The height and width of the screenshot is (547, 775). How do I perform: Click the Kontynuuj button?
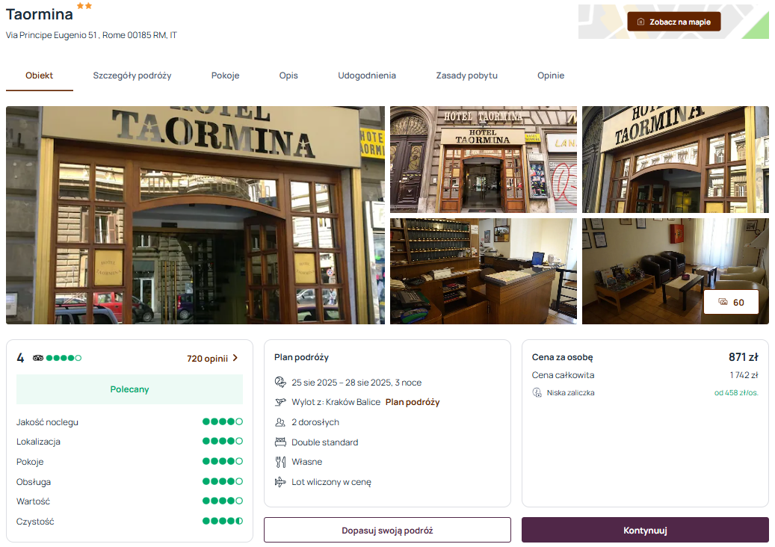[x=645, y=531]
